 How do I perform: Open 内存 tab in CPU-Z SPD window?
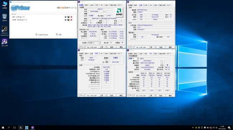pyautogui.click(x=146, y=54)
